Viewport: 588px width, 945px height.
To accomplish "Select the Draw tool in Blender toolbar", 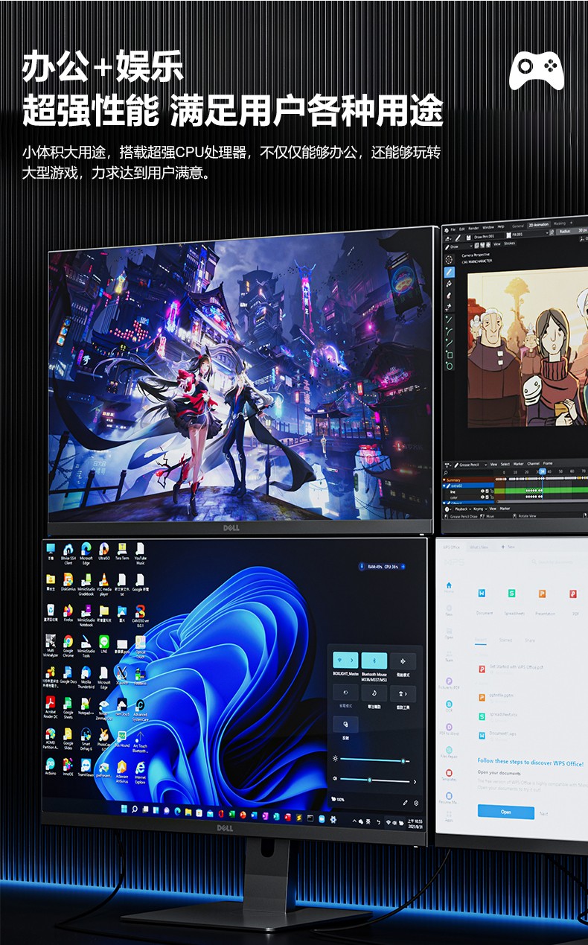I will pos(450,273).
